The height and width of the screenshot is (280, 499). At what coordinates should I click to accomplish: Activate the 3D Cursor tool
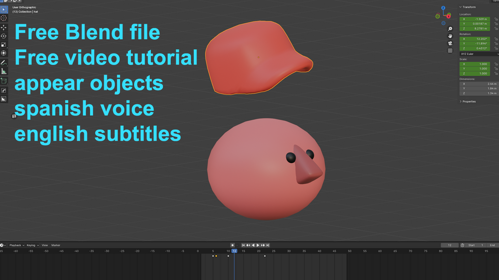(x=4, y=18)
